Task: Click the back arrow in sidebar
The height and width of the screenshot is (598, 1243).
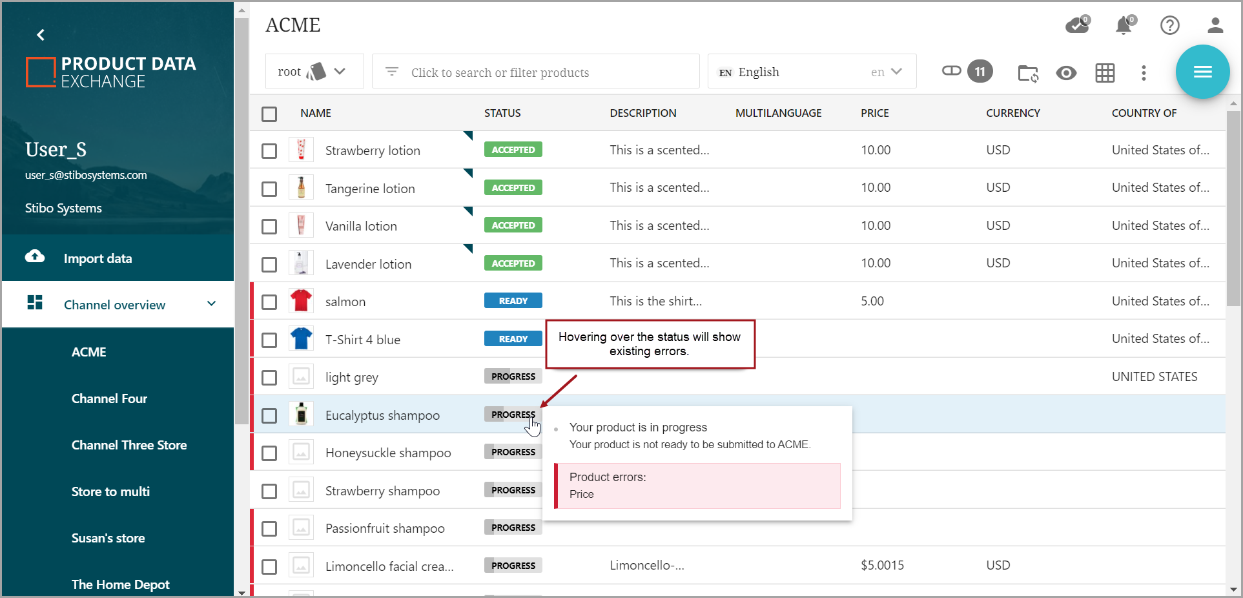Action: point(41,35)
